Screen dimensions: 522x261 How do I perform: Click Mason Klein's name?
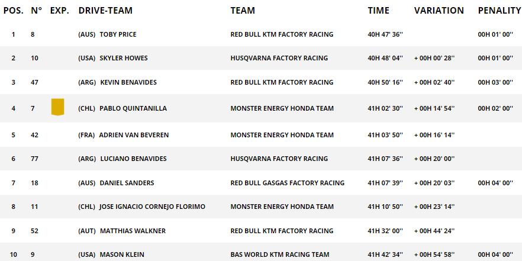[x=122, y=254]
